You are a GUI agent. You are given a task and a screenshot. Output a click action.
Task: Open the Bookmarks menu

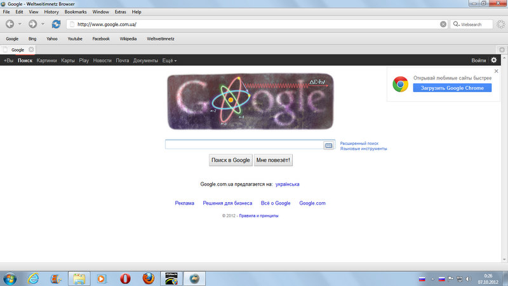point(76,11)
